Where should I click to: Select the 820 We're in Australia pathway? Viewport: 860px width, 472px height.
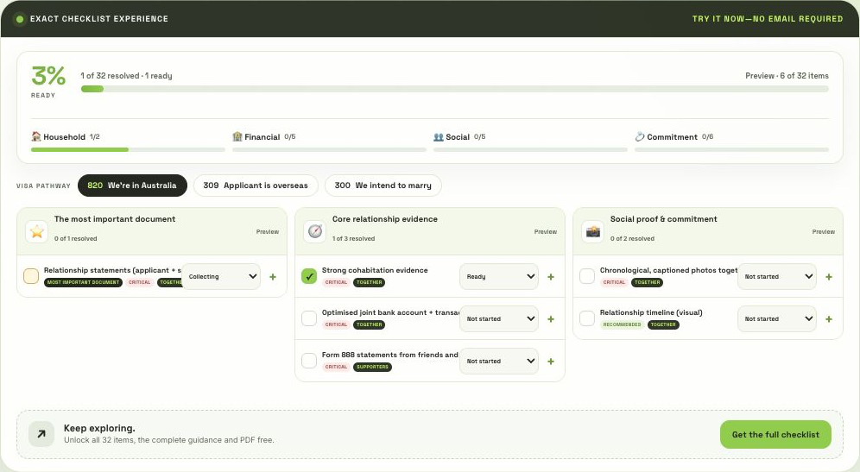click(132, 186)
